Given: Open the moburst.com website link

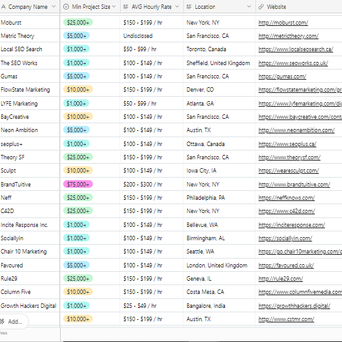Looking at the screenshot, I should point(283,23).
